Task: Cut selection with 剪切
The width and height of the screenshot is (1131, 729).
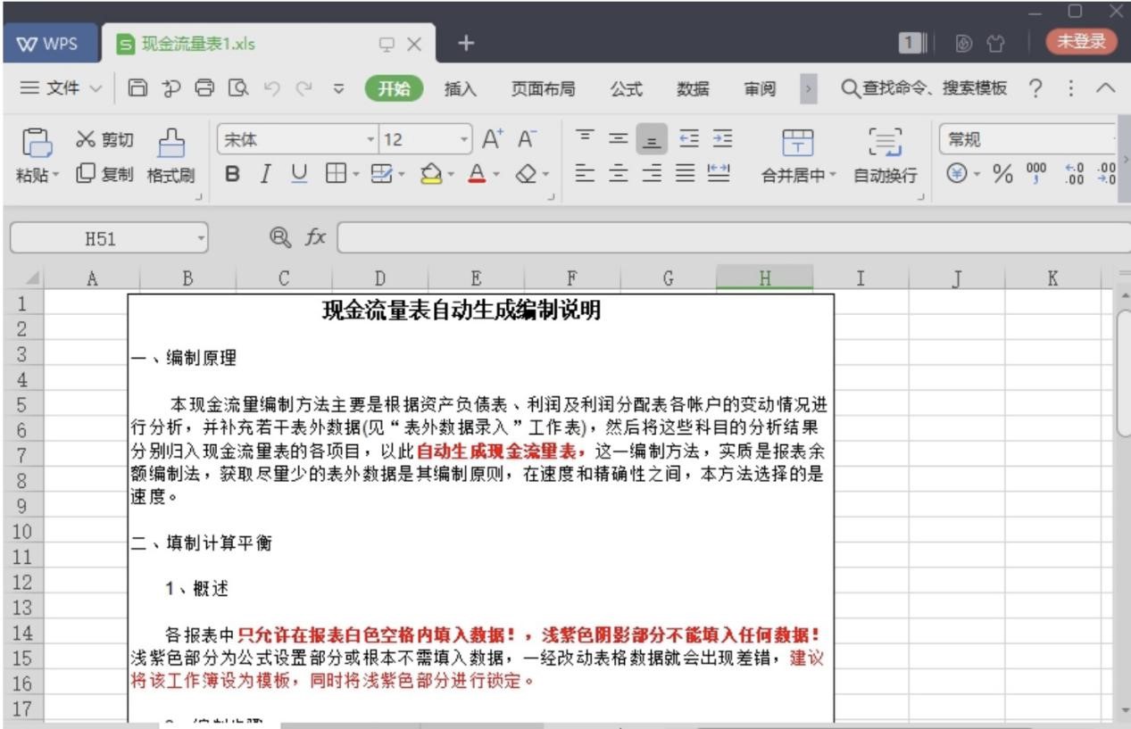Action: [x=104, y=139]
